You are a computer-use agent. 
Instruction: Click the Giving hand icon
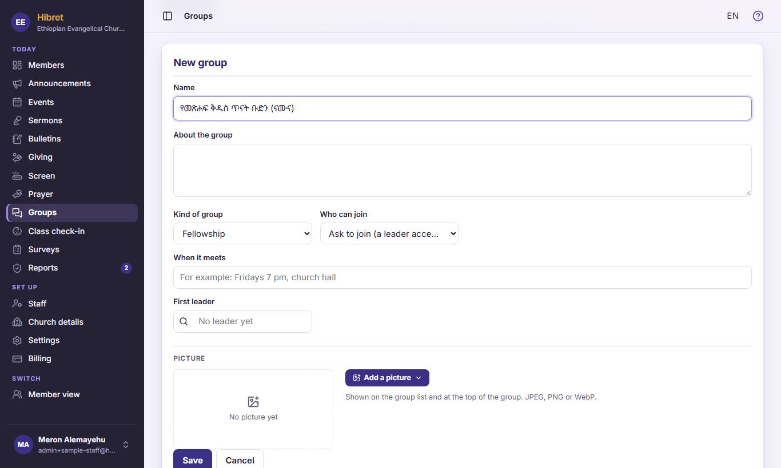click(17, 157)
